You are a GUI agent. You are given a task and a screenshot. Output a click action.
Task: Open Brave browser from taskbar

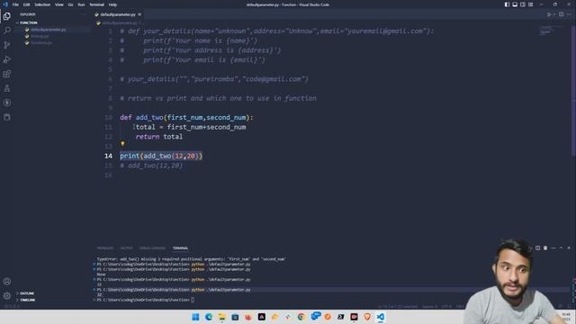(x=367, y=317)
